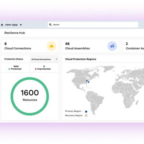
Task: Click the upper east coast primary region marker
Action: (87, 80)
